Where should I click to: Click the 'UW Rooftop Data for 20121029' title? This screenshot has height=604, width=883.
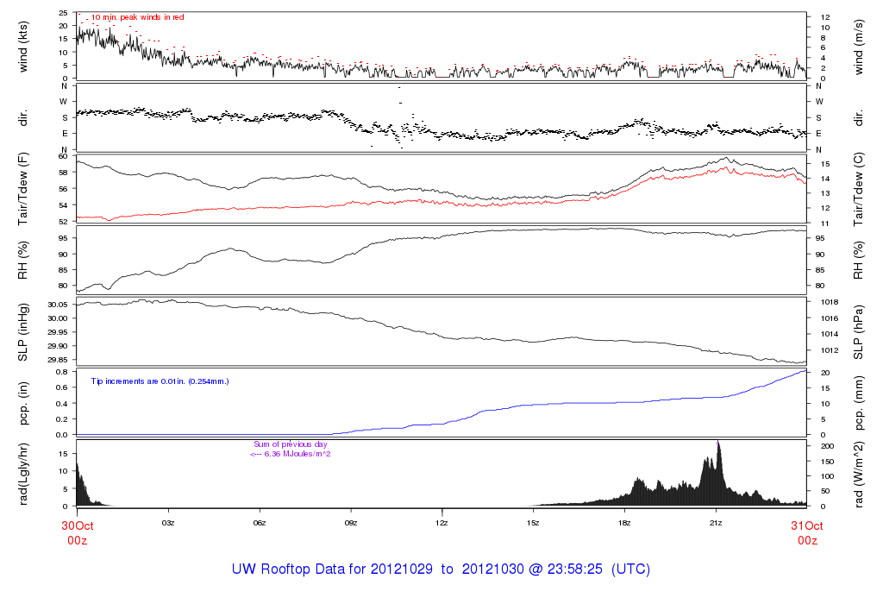click(x=332, y=569)
